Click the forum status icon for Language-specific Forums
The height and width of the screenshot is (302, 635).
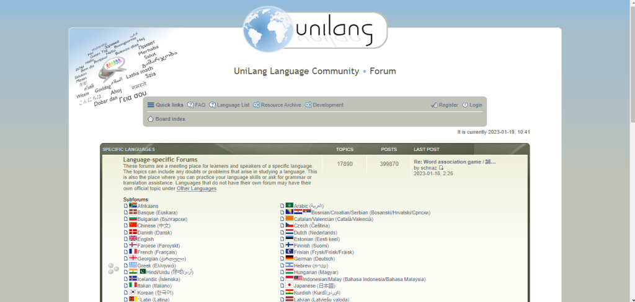[113, 269]
